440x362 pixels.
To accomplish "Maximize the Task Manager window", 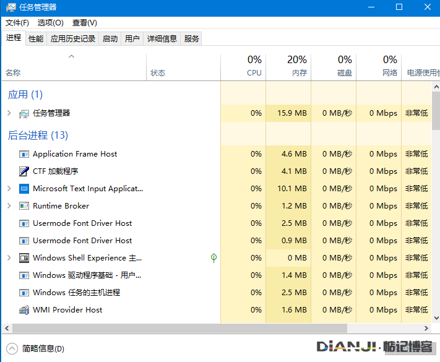I will (399, 7).
